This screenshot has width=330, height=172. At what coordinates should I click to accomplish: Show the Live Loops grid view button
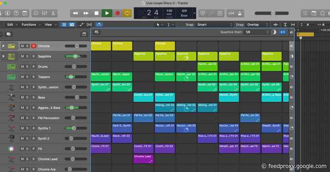[64, 25]
